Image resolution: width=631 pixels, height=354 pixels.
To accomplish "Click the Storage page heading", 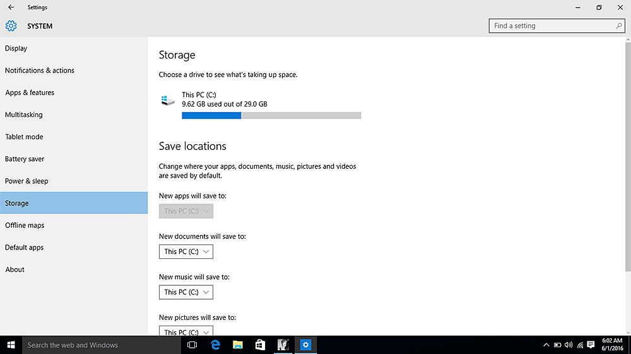I will pyautogui.click(x=177, y=55).
